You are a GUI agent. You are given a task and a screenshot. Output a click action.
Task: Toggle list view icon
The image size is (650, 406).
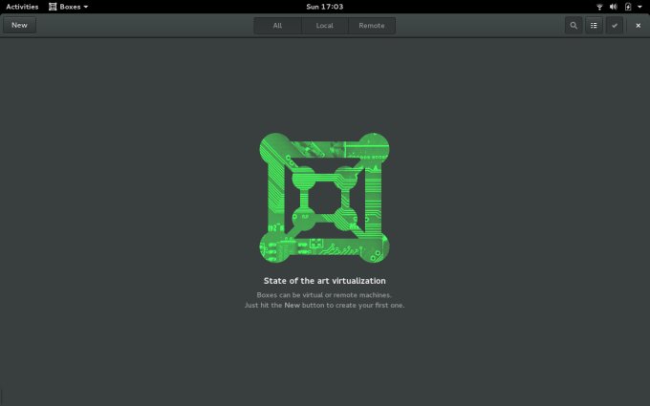(594, 26)
